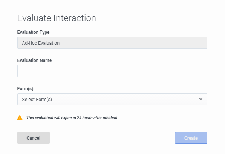Submit the evaluation with the Create button
Image resolution: width=225 pixels, height=154 pixels.
point(191,138)
